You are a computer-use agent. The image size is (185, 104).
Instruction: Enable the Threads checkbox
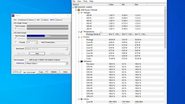pyautogui.click(x=16, y=42)
